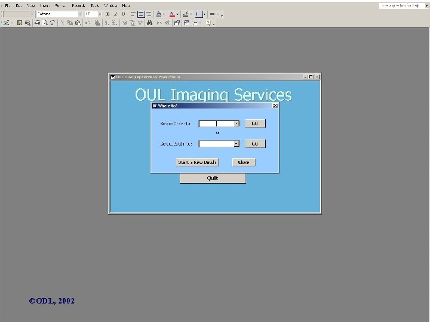Click the Undo icon
Screen dimensions: 430x322
tap(88, 23)
